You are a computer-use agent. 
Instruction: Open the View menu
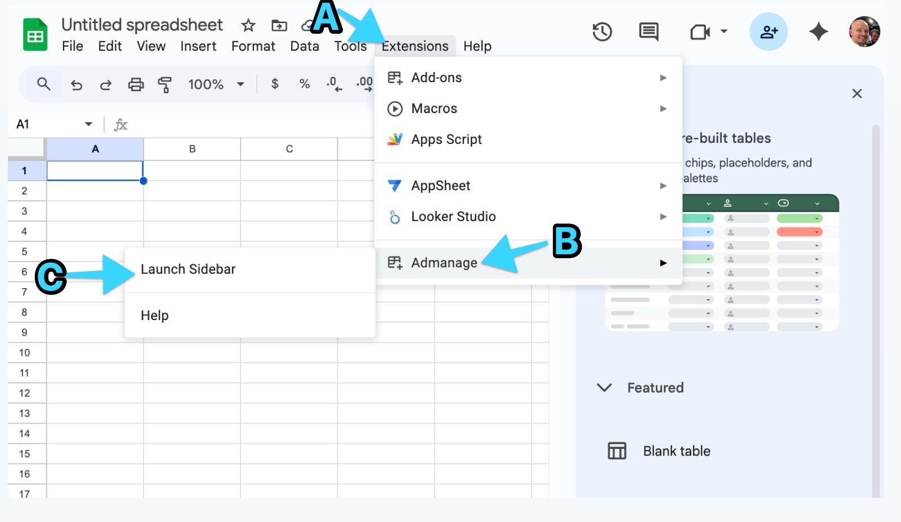click(151, 46)
